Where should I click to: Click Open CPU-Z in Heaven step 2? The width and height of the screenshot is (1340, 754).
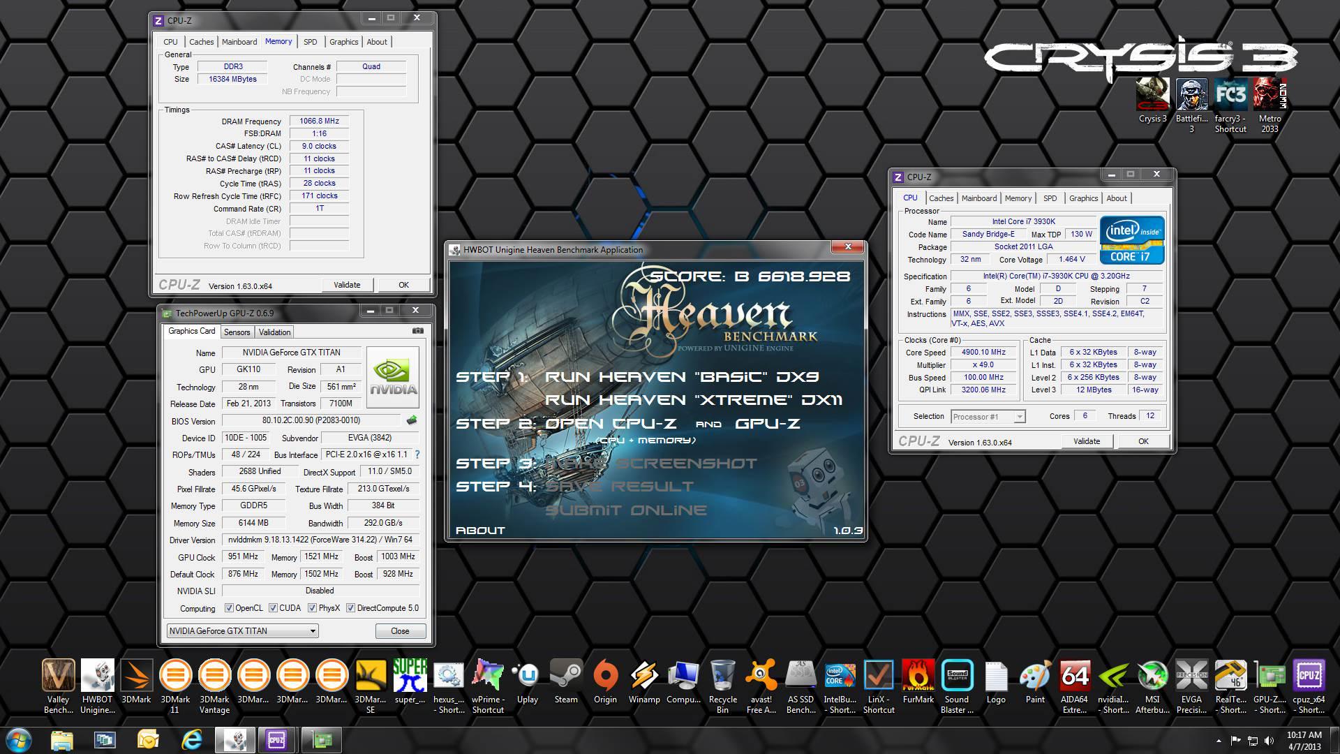point(611,424)
